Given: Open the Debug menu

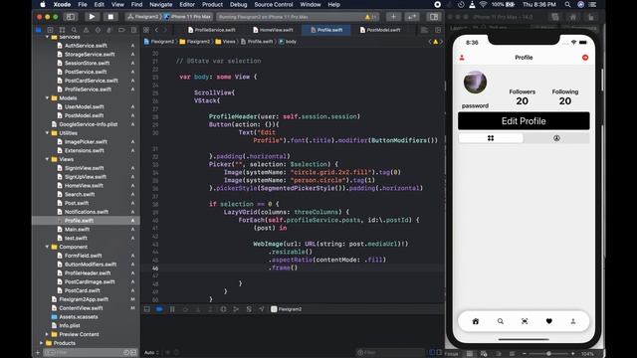Looking at the screenshot, I should pos(238,4).
